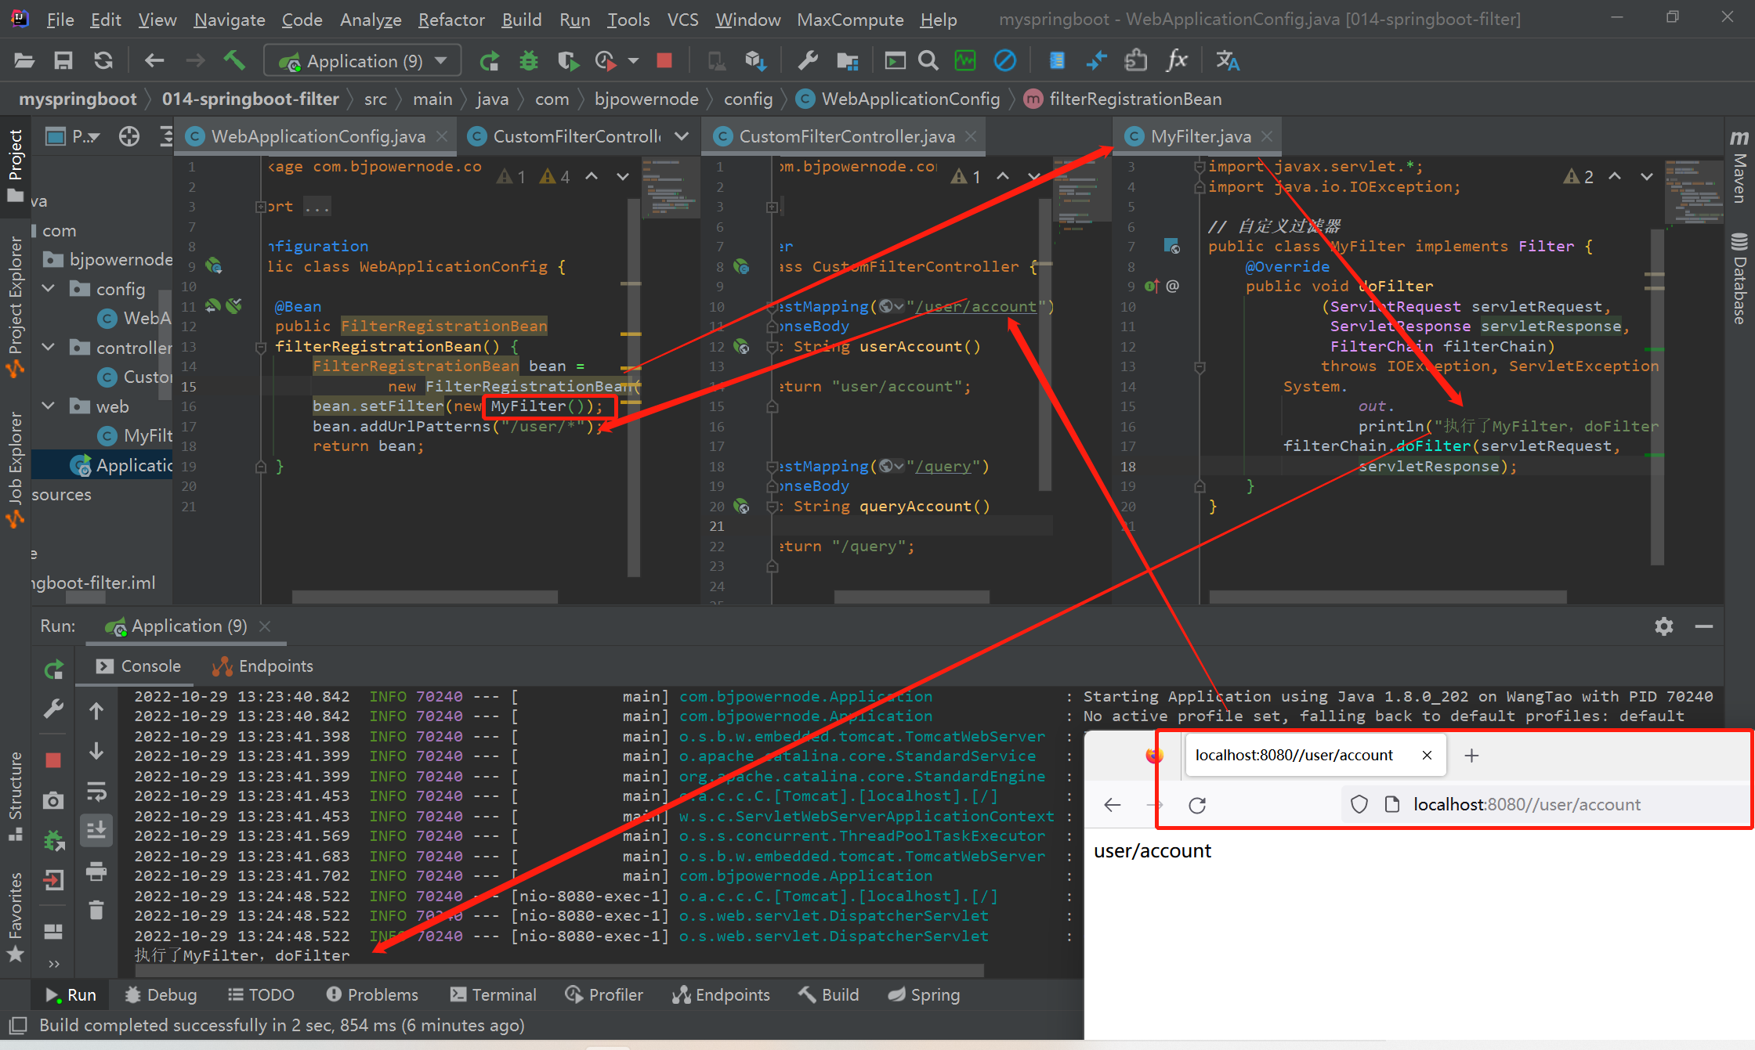The image size is (1755, 1050).
Task: Open the Refactor menu
Action: [x=451, y=20]
